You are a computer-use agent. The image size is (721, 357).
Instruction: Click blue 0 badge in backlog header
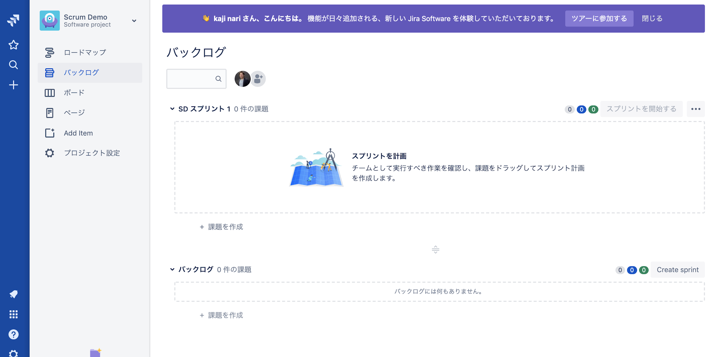pos(632,270)
